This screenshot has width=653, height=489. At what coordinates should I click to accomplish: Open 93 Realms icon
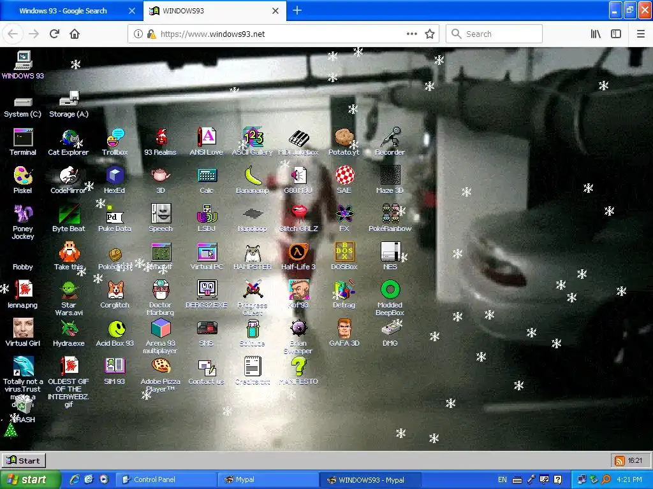(160, 142)
